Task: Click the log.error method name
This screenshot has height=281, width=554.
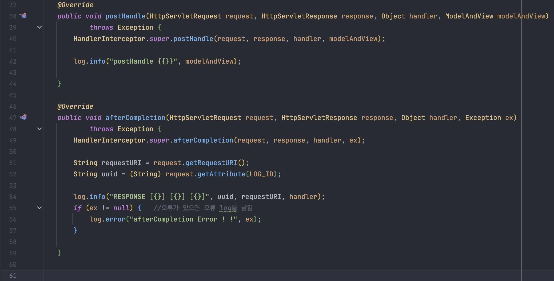Action: click(115, 219)
